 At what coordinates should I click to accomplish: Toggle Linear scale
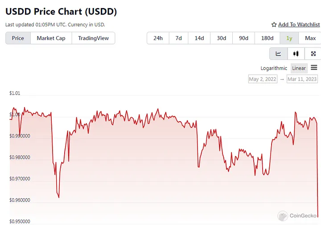[x=299, y=68]
